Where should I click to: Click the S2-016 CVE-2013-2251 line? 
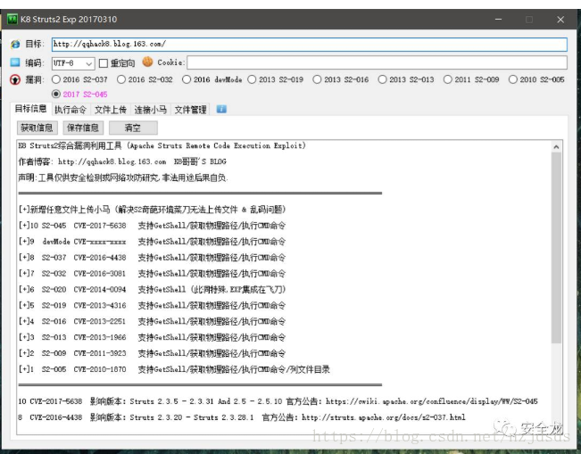click(x=152, y=321)
